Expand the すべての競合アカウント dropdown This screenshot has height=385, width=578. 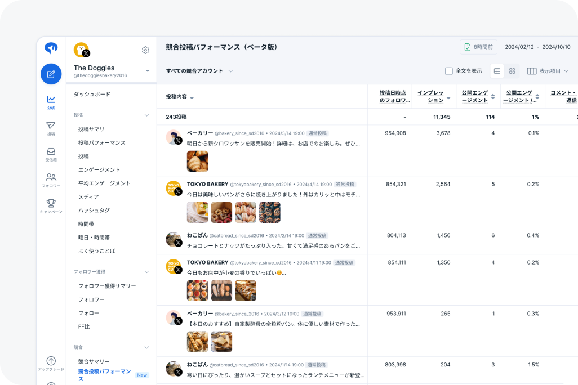coord(199,71)
